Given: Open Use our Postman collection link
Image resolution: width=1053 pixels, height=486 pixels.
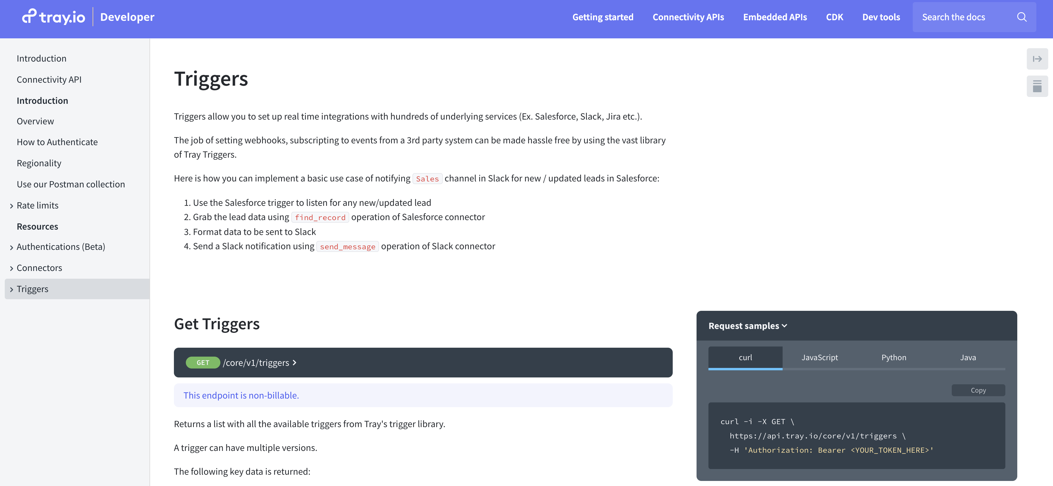Looking at the screenshot, I should coord(71,184).
